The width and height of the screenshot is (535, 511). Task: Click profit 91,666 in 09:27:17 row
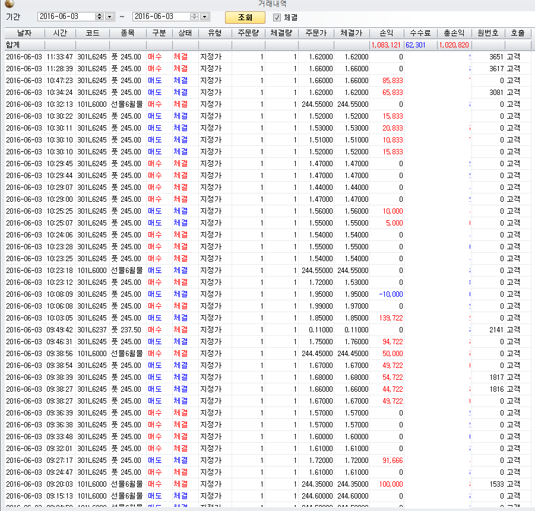[x=392, y=461]
